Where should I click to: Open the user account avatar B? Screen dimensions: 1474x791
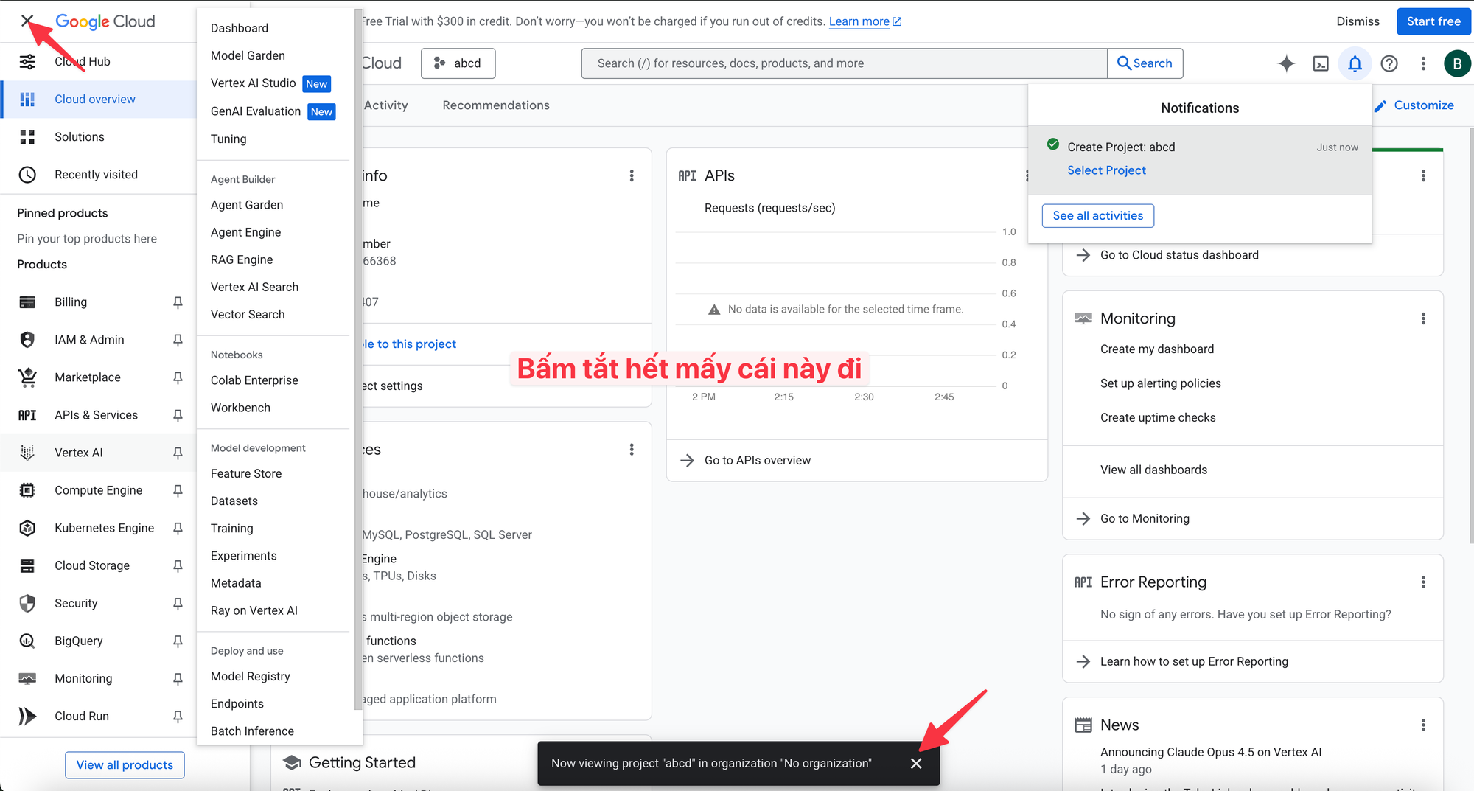click(1456, 63)
